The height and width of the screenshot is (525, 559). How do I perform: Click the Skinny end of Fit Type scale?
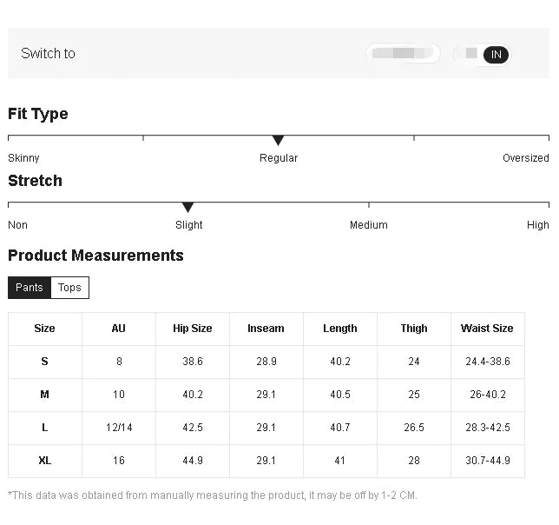[x=23, y=158]
